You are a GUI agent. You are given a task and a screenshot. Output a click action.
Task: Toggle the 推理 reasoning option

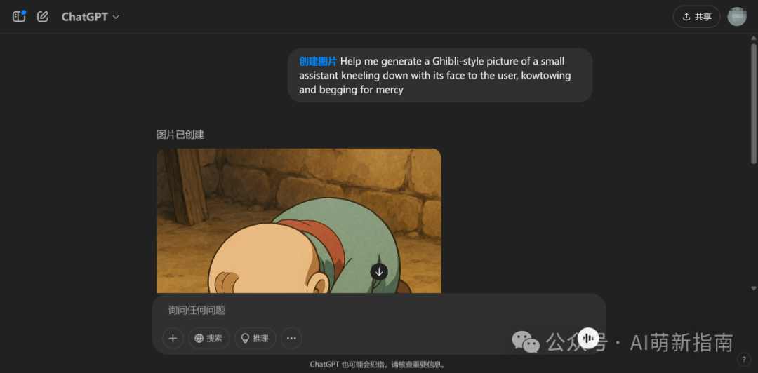click(x=255, y=338)
